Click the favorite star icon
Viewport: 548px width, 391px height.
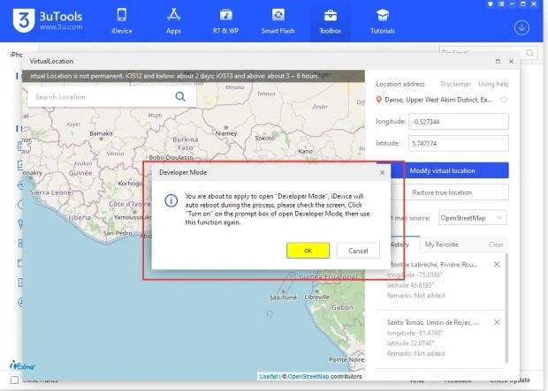(503, 100)
